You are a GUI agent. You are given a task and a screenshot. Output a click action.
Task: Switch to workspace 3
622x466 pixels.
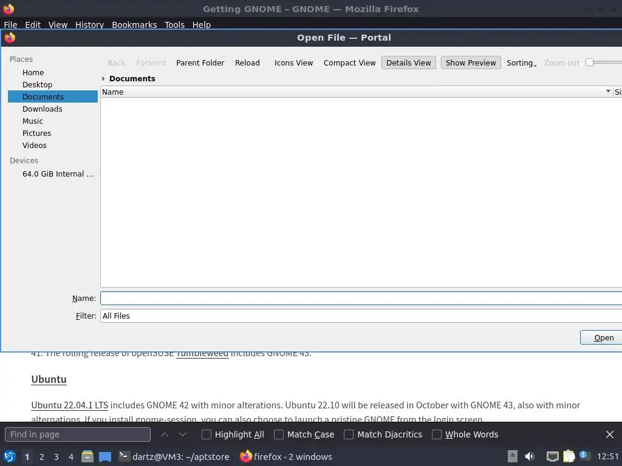coord(56,456)
